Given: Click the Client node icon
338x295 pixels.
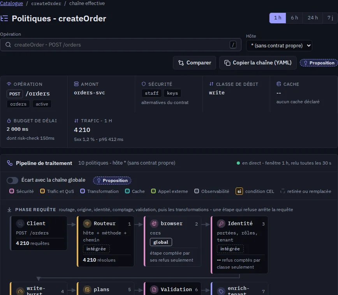Looking at the screenshot, I should (x=20, y=224).
